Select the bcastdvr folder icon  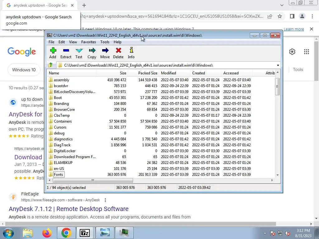point(51,86)
